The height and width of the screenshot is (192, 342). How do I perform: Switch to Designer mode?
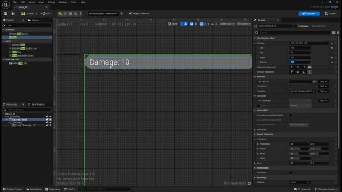click(309, 14)
